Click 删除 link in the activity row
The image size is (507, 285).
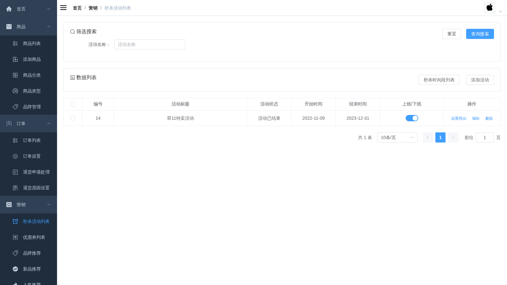(x=489, y=118)
